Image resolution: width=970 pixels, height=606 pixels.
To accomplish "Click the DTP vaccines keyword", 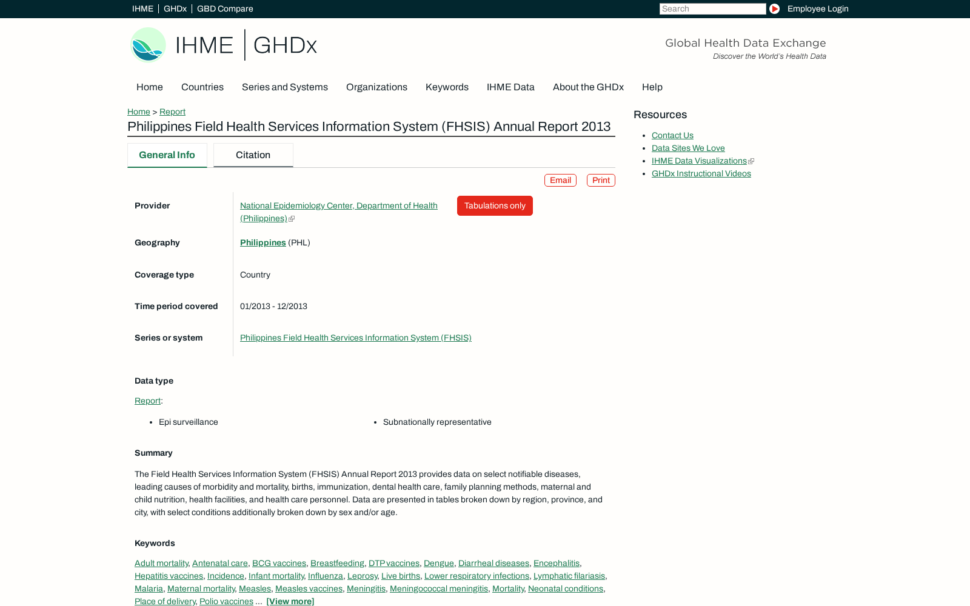I will pyautogui.click(x=394, y=563).
